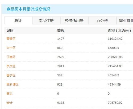This screenshot has width=133, height=109.
Task: Select the 套数 value 0 in 其它 row
Action: tap(58, 94)
